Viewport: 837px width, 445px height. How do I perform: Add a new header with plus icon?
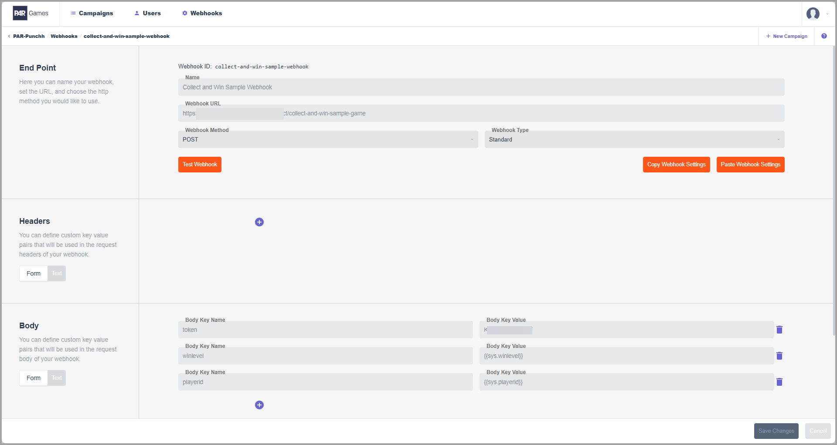259,222
